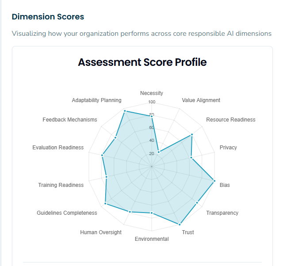Select the Value Alignment data point

click(158, 152)
